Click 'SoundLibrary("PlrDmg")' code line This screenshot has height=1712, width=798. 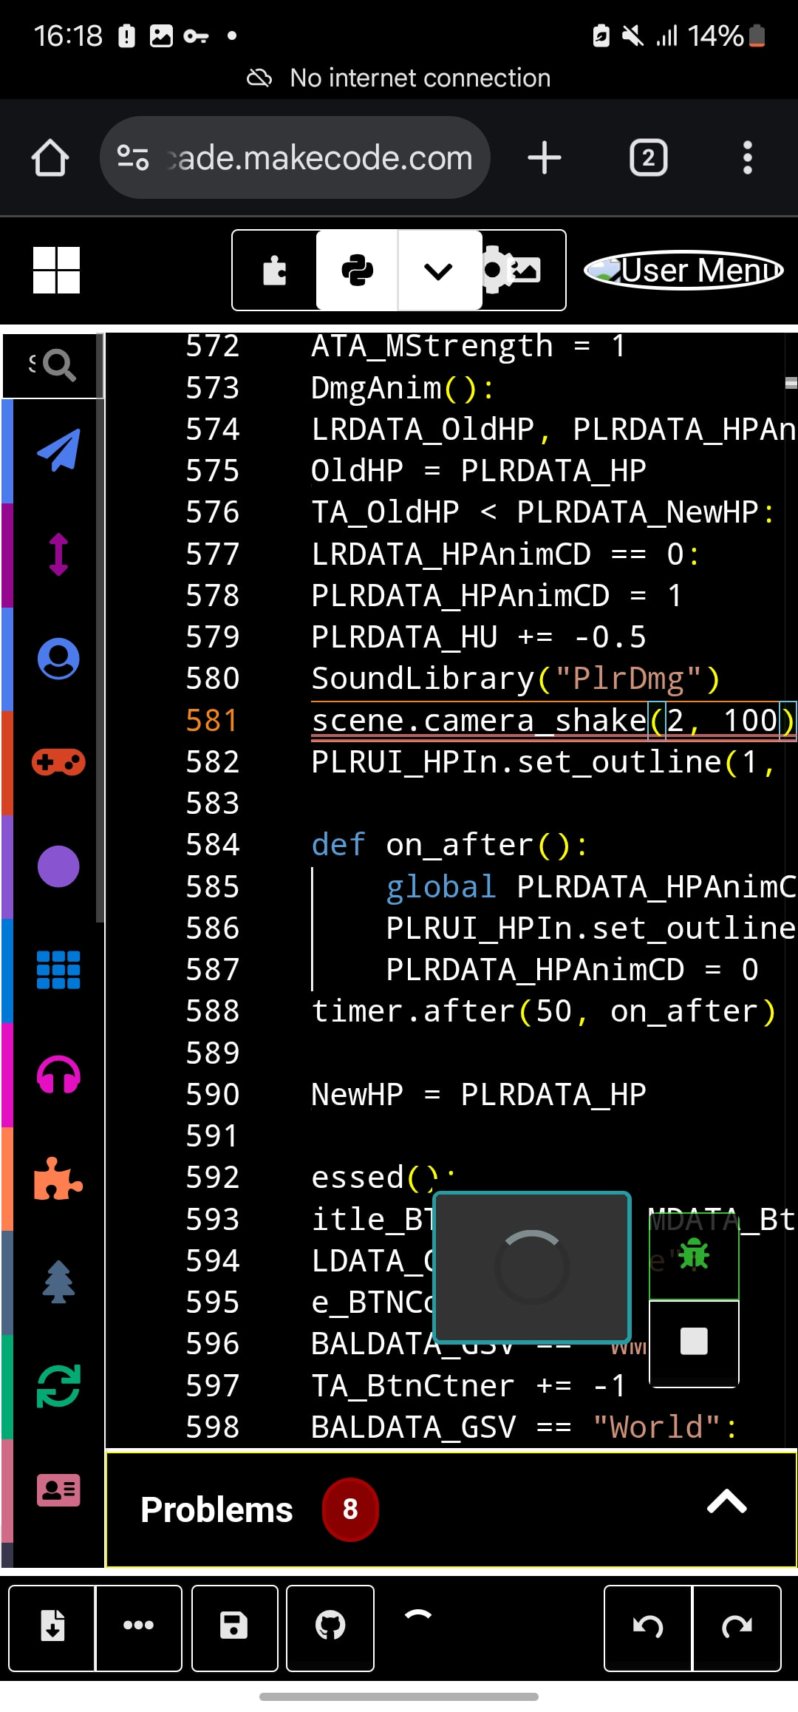tap(516, 679)
